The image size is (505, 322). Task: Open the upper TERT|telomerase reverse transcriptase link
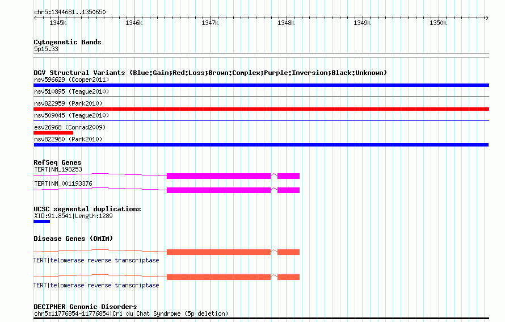(x=96, y=260)
